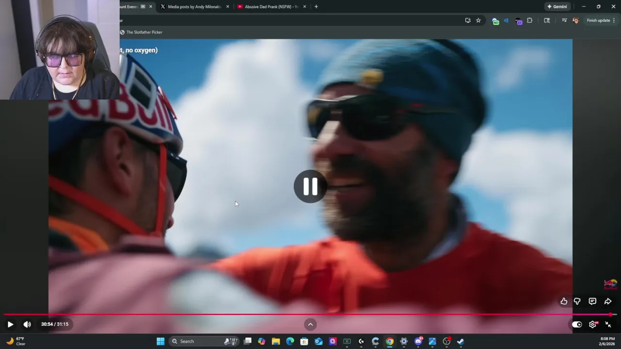Screen dimensions: 621x349
Task: Open media controls music icon
Action: click(x=564, y=20)
